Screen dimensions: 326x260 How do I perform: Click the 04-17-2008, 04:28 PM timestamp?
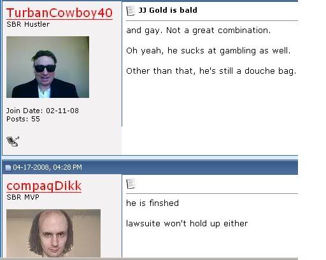click(x=47, y=167)
